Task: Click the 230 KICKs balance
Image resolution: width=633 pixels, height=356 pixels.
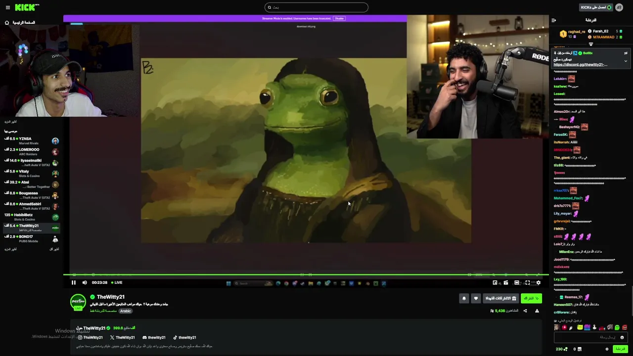Action: [x=562, y=349]
